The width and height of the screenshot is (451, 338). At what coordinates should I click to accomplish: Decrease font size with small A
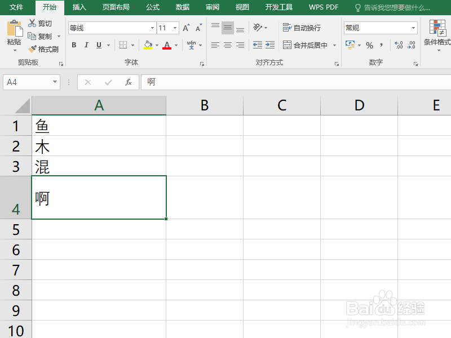point(199,28)
